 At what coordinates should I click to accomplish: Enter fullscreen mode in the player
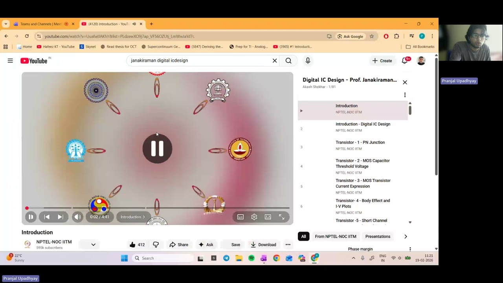pos(281,217)
